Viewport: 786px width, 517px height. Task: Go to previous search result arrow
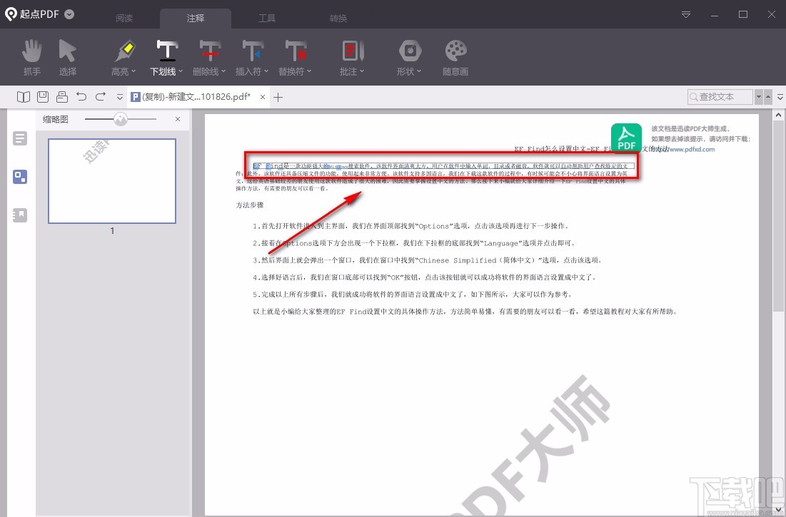(768, 97)
